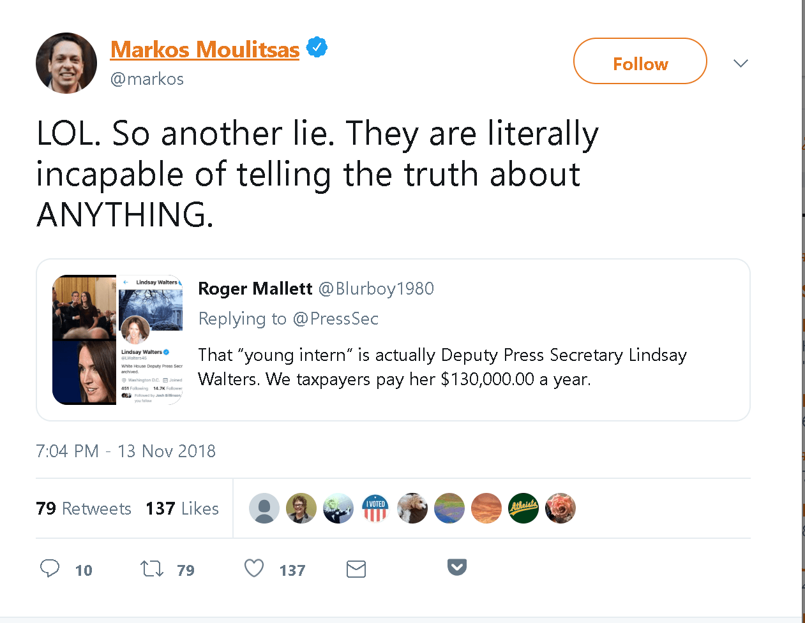Open the more options chevron beside Follow

pyautogui.click(x=741, y=63)
